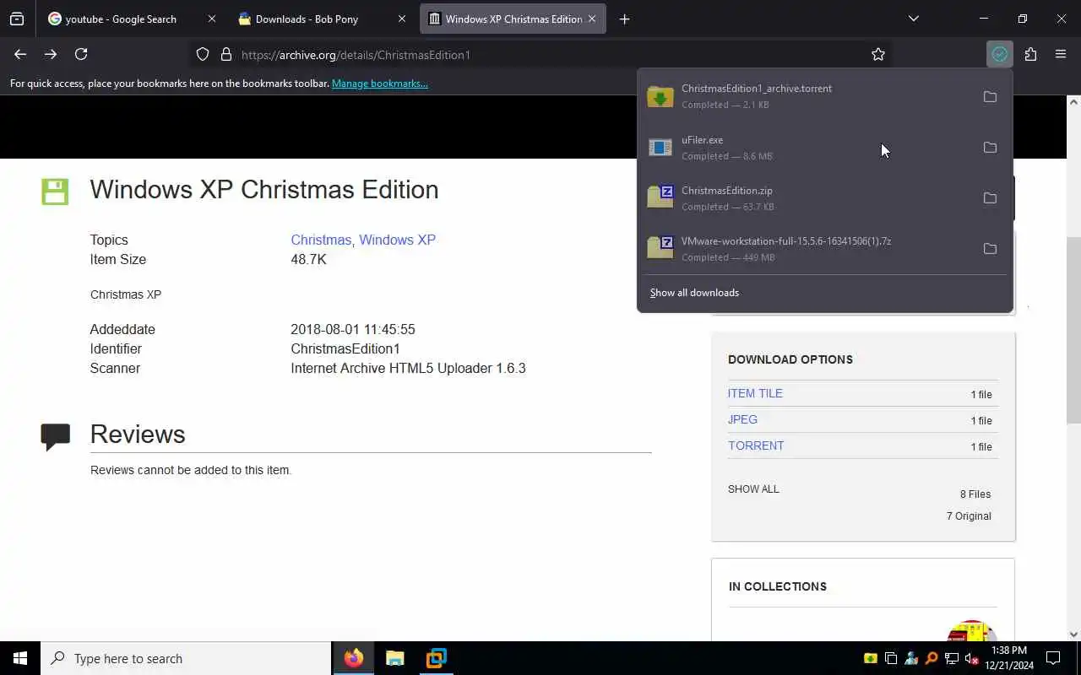Bookmark this page with the star
1081x675 pixels.
click(x=878, y=54)
